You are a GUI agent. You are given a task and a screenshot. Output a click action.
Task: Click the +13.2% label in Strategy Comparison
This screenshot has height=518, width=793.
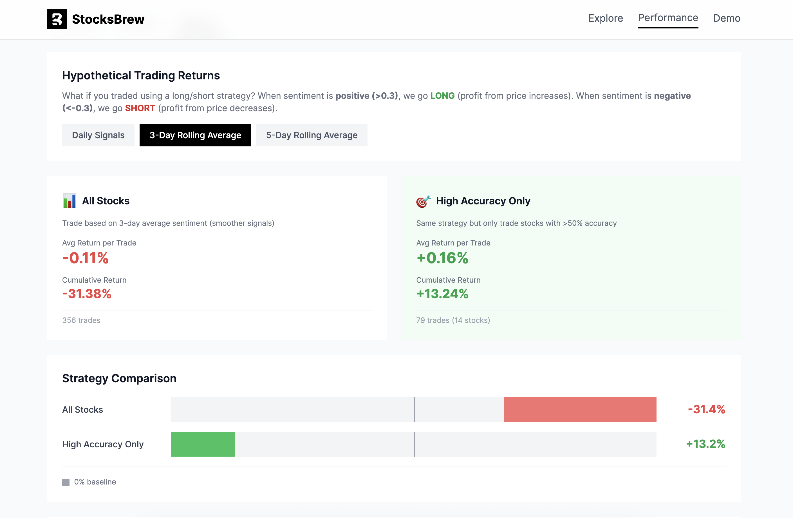click(x=705, y=444)
